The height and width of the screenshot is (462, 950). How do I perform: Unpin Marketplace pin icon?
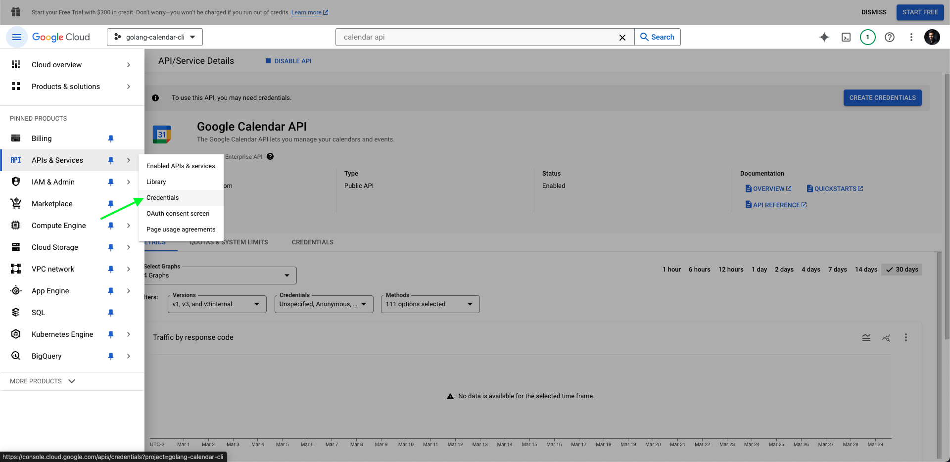pyautogui.click(x=111, y=204)
